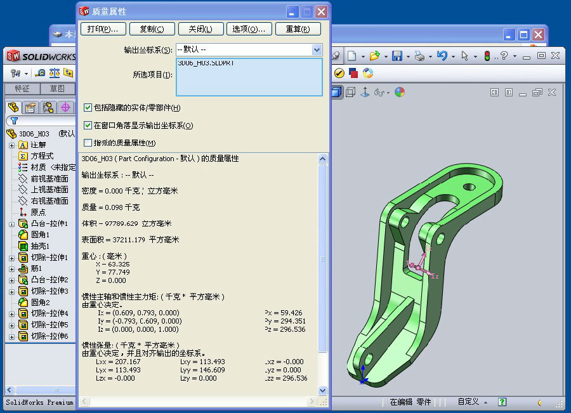Open the PropertyManager panel tab
Screen dimensions: 571x413
click(x=30, y=107)
